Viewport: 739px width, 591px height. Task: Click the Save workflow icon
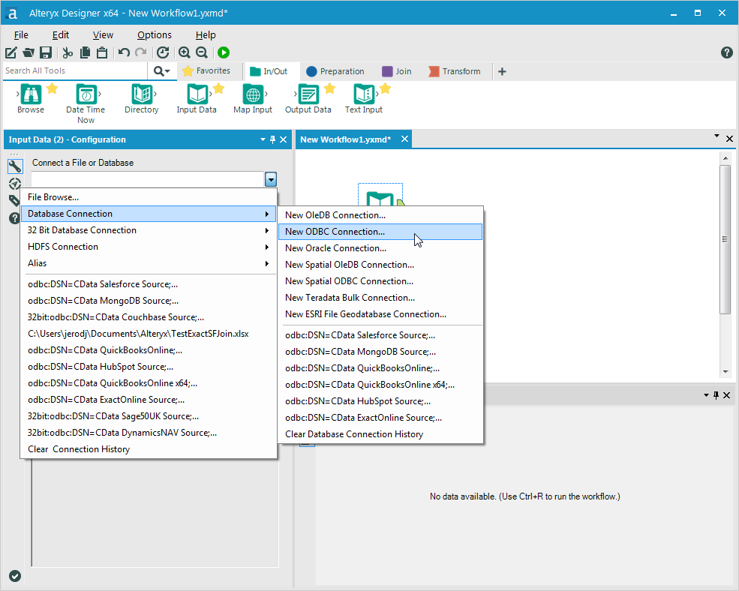click(x=45, y=52)
